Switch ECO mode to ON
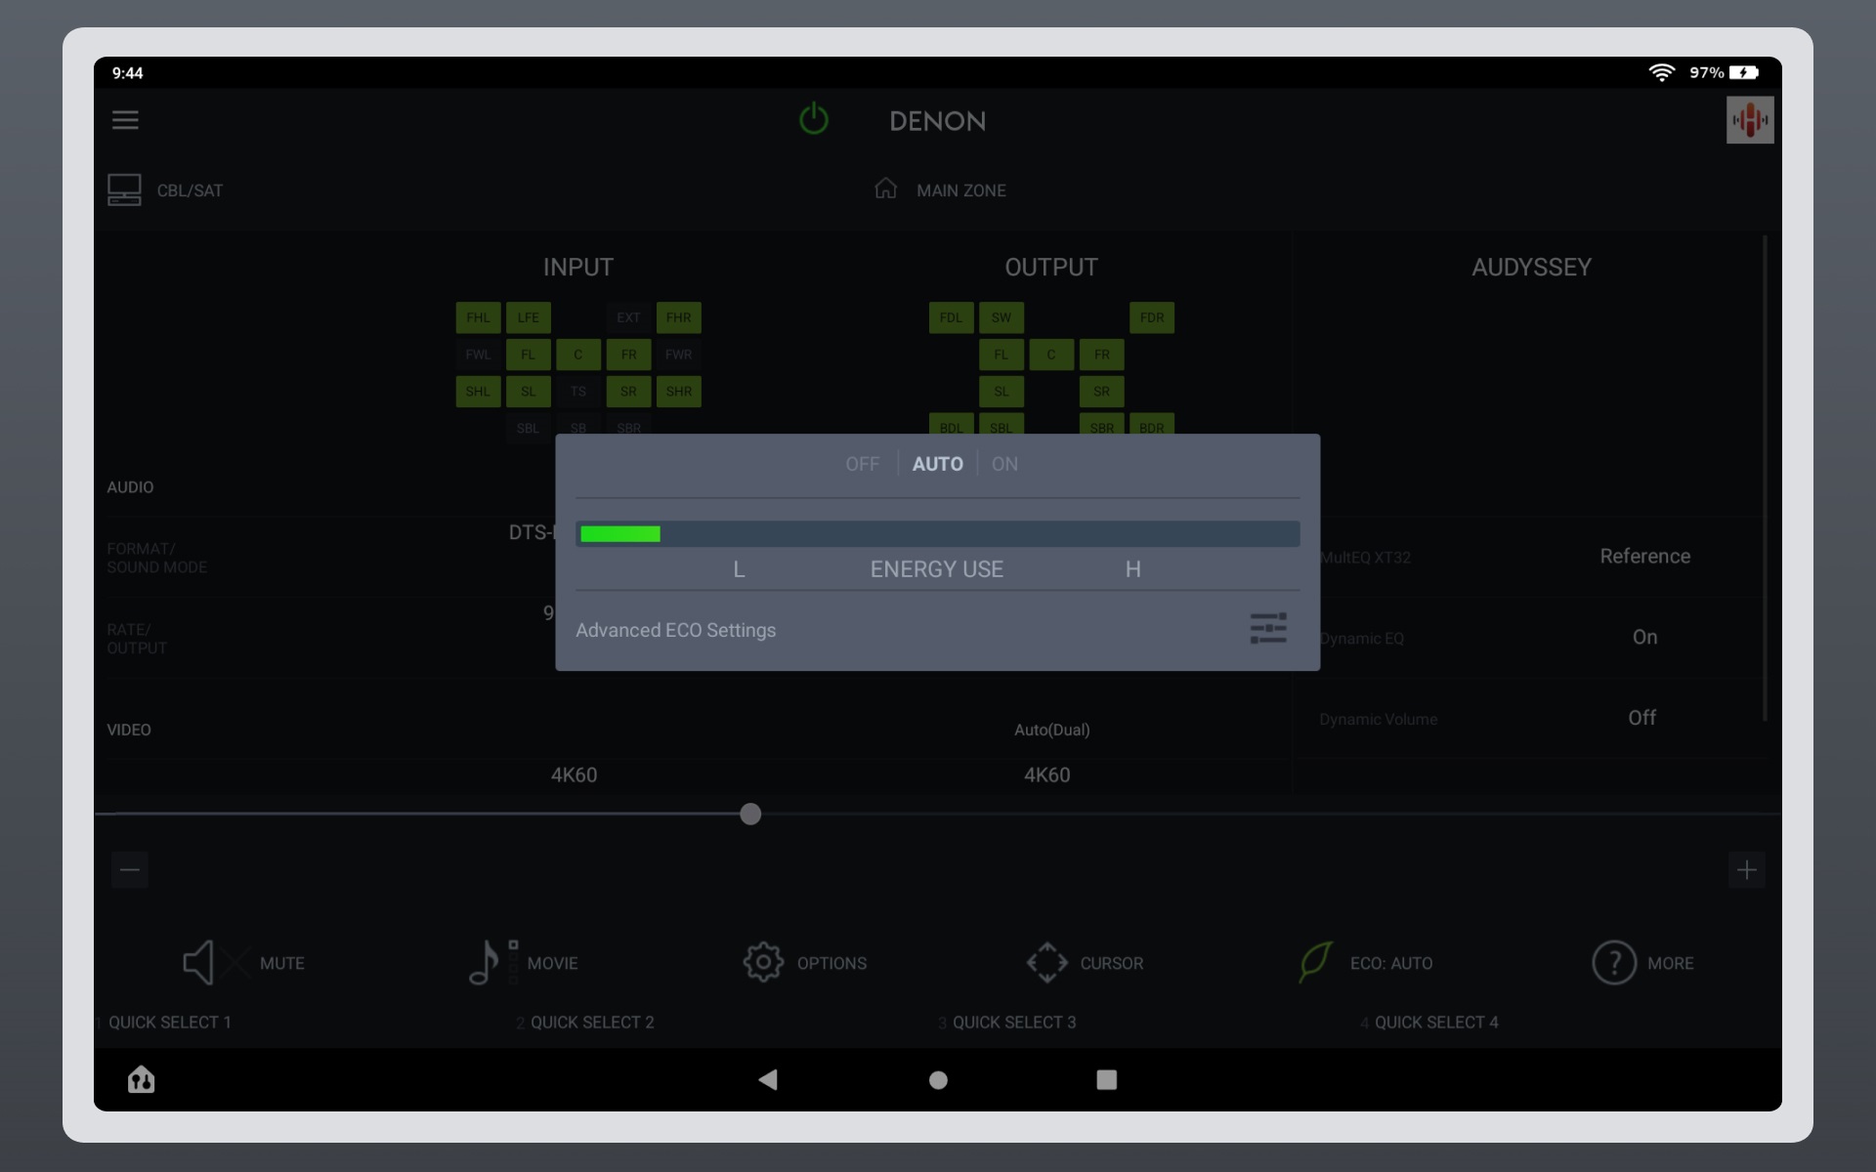Image resolution: width=1876 pixels, height=1172 pixels. click(x=1004, y=464)
